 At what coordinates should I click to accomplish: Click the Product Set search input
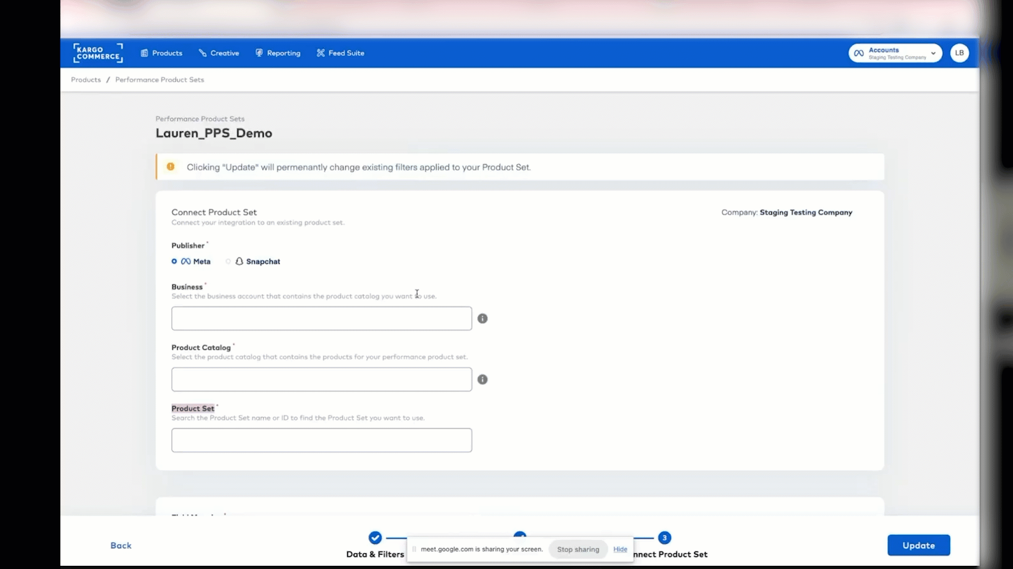coord(321,440)
